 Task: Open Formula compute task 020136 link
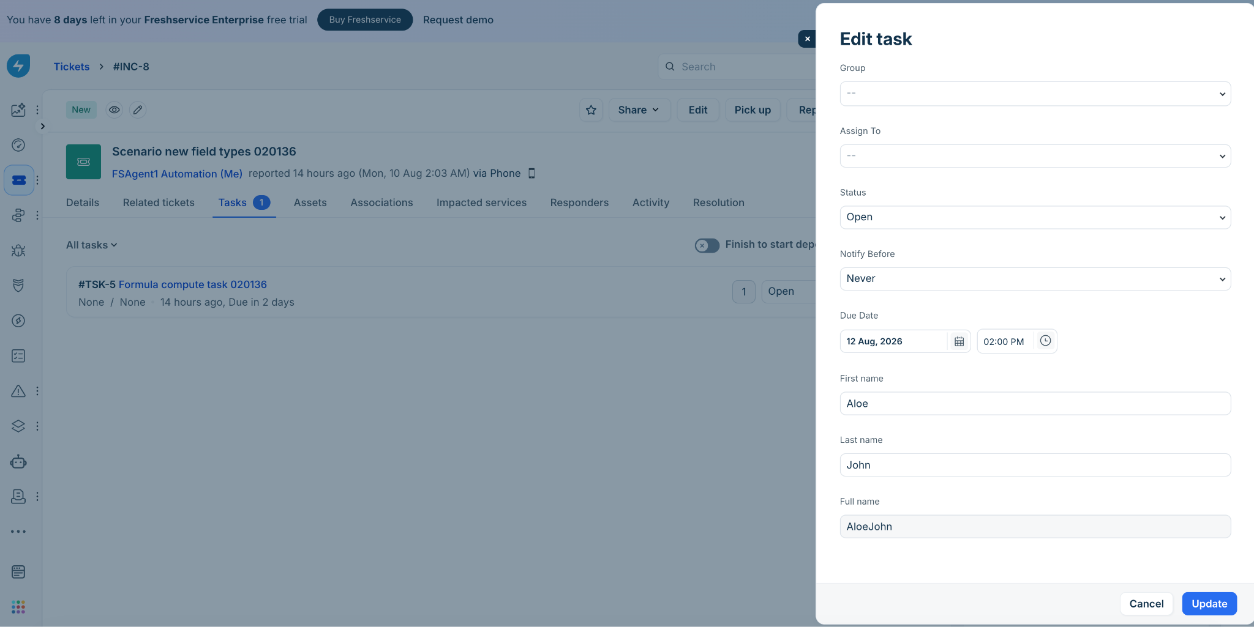coord(193,284)
